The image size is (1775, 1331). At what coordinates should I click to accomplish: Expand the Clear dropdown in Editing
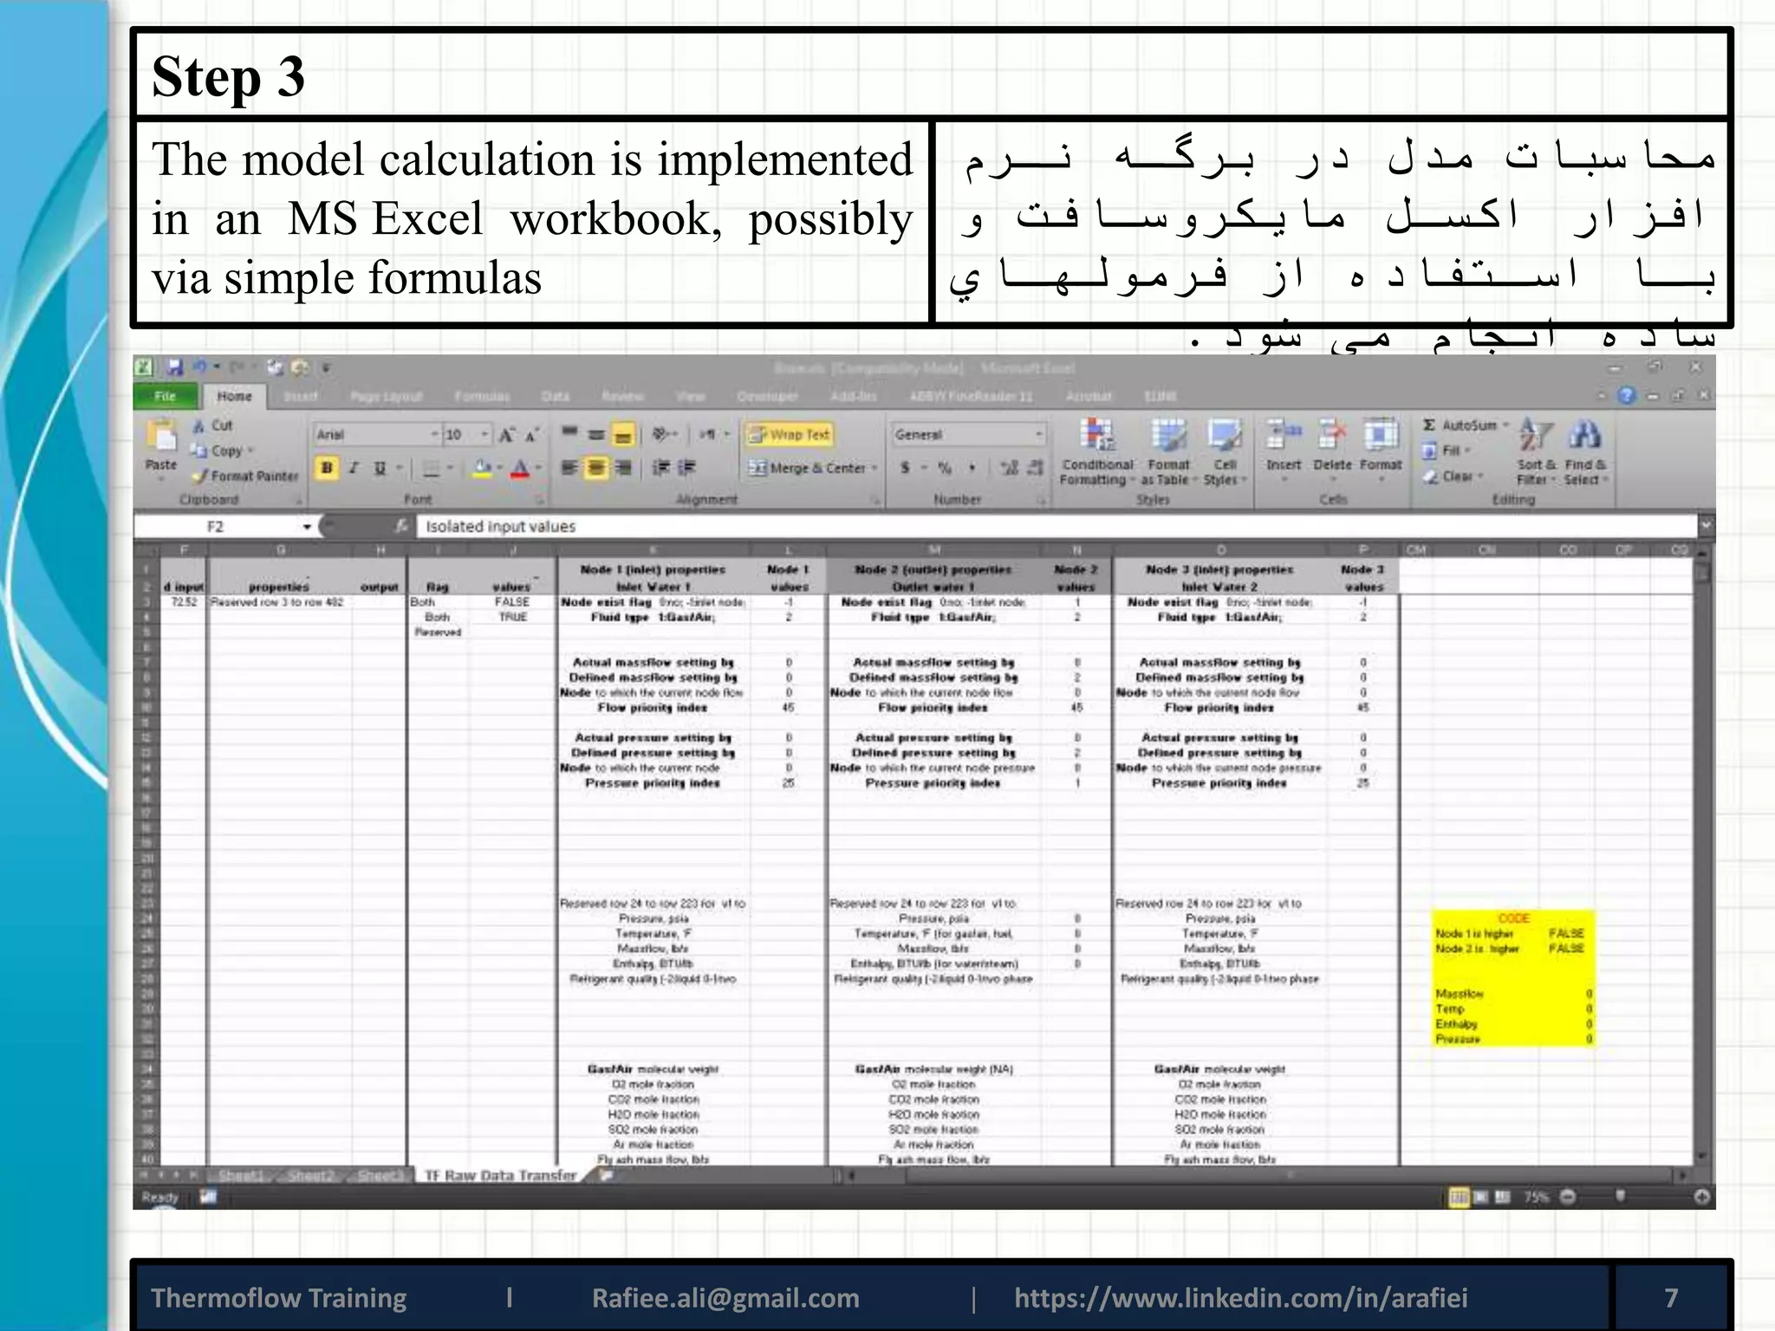pyautogui.click(x=1480, y=476)
